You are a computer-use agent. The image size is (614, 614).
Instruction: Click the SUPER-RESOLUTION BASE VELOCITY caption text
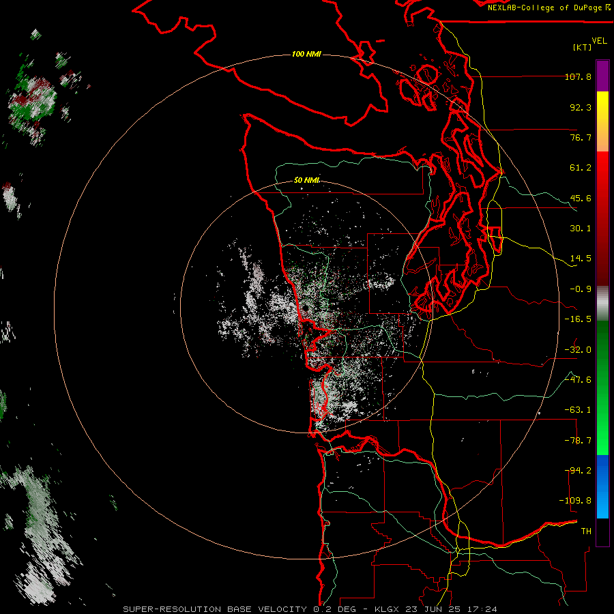(215, 609)
